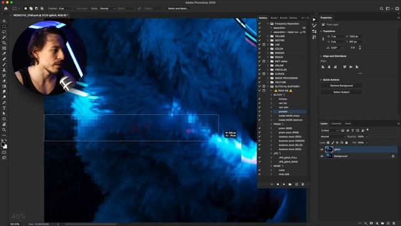Switch to the Channels tab
This screenshot has width=401, height=226.
(x=336, y=124)
